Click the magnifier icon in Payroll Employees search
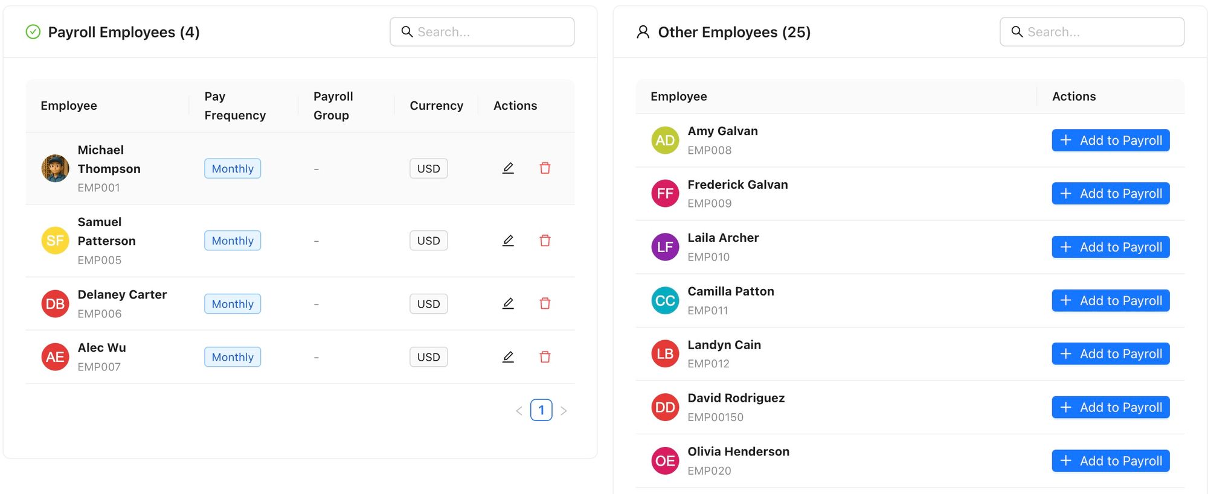Screen dimensions: 1208x494 [x=407, y=31]
